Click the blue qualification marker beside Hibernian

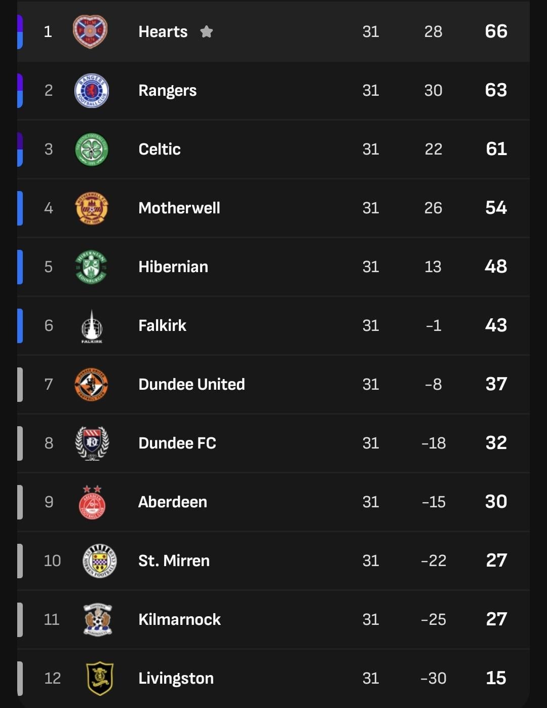[x=20, y=267]
